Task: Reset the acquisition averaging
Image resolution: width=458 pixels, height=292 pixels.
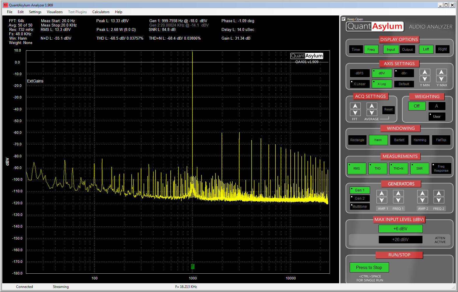Action: pyautogui.click(x=388, y=110)
